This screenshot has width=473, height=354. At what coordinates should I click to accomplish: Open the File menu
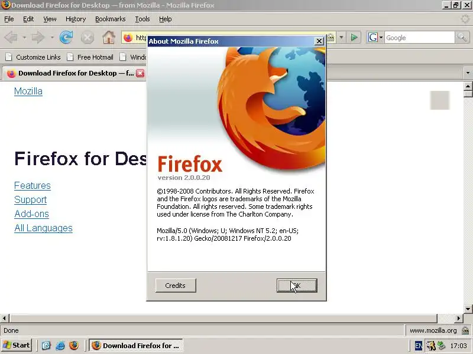9,19
